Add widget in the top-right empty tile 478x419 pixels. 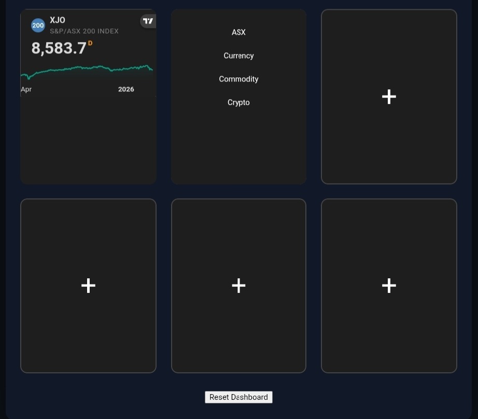point(389,97)
